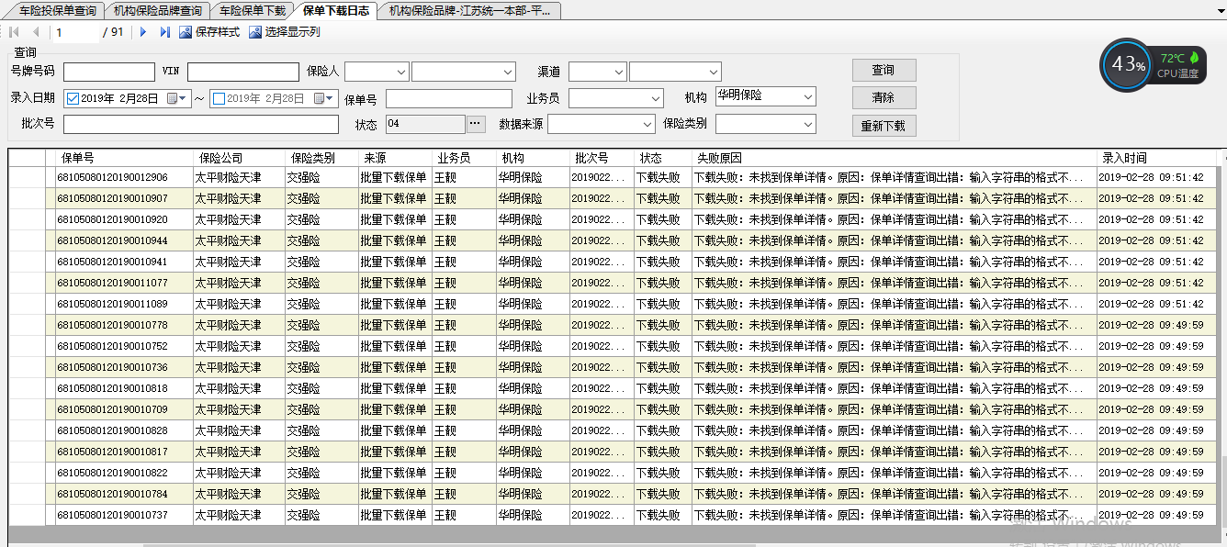Viewport: 1227px width, 547px height.
Task: Click the first page navigation arrow
Action: click(14, 32)
